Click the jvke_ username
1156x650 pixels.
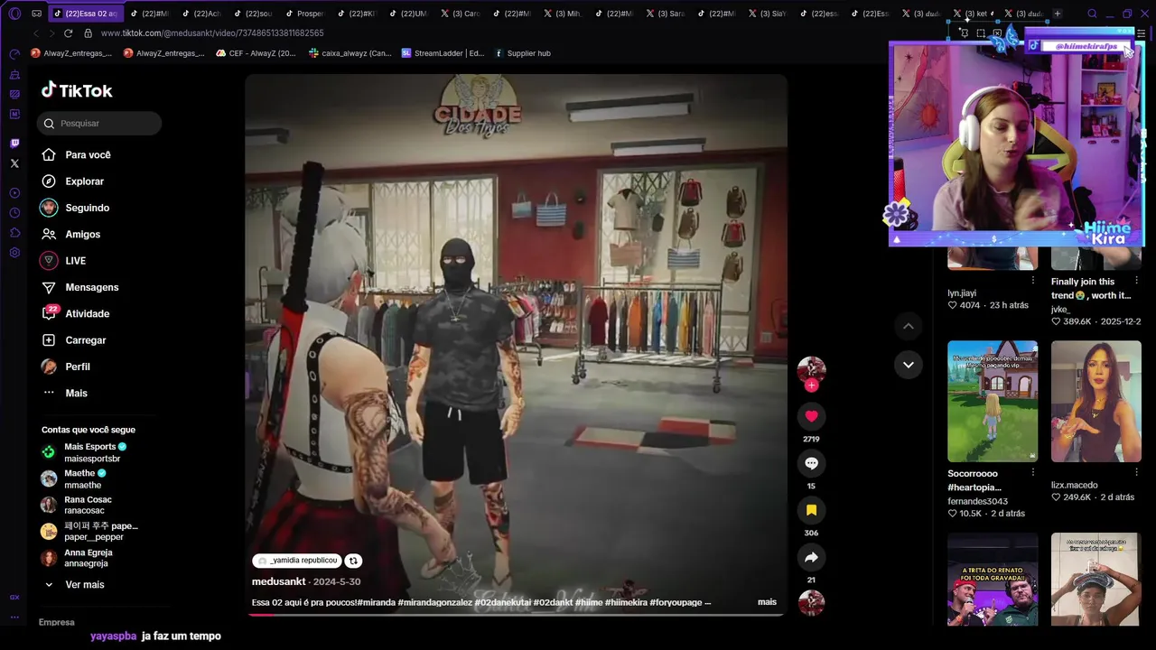pos(1060,310)
